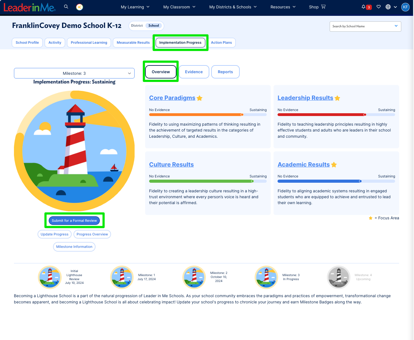Click 'Implementation Progress: Sustaining' heading

tap(74, 82)
